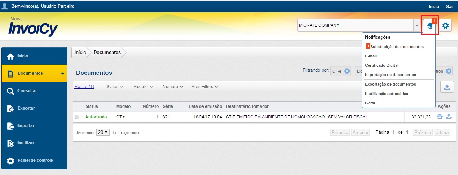
Task: Open the records-per-page 20 dropdown
Action: click(x=103, y=133)
